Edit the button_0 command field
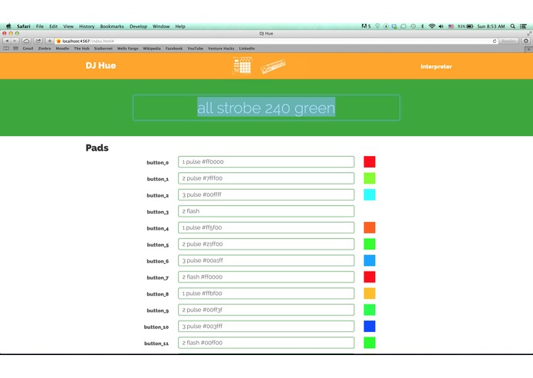Image resolution: width=533 pixels, height=378 pixels. pos(266,161)
